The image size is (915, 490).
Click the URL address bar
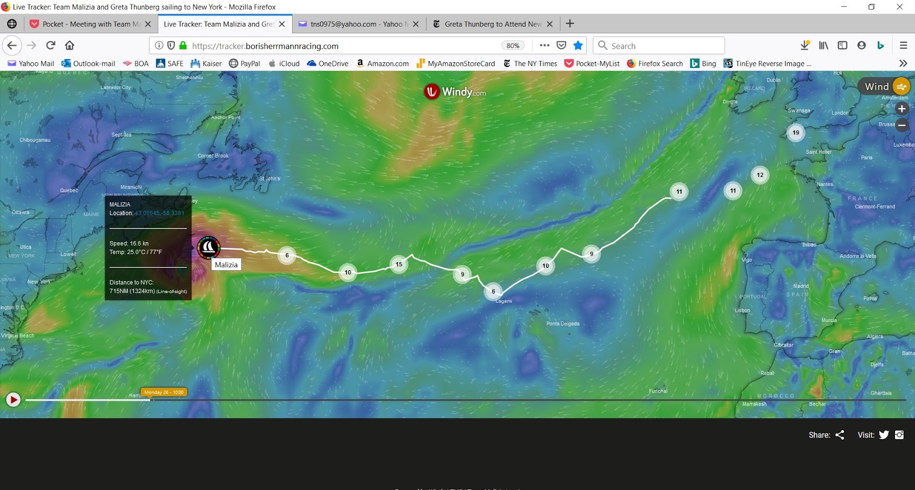(343, 46)
